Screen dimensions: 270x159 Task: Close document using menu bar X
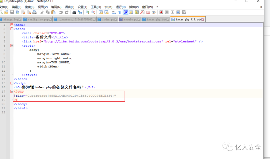[261, 7]
